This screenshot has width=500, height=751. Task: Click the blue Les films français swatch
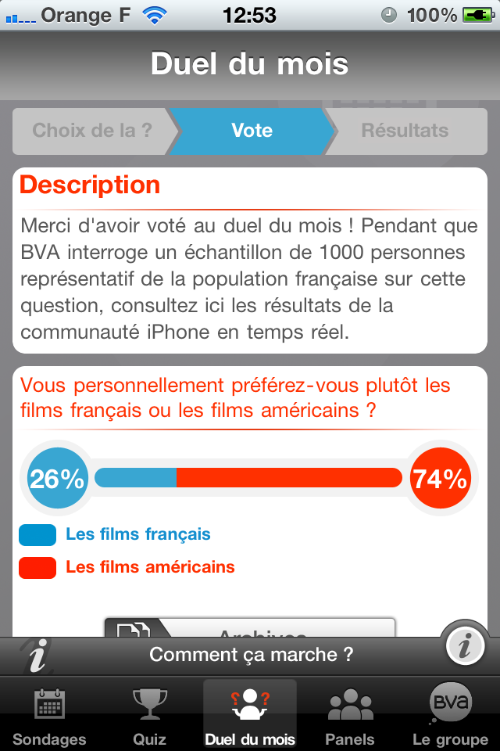[x=37, y=535]
